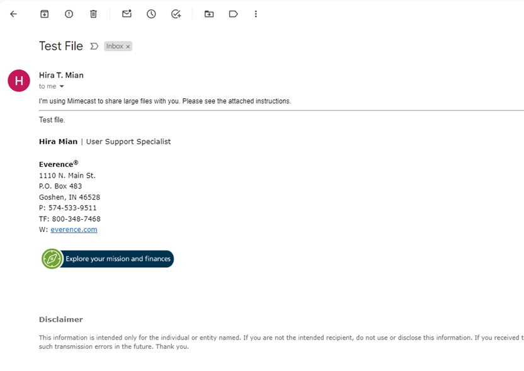Visit the everence.com link

pos(74,229)
